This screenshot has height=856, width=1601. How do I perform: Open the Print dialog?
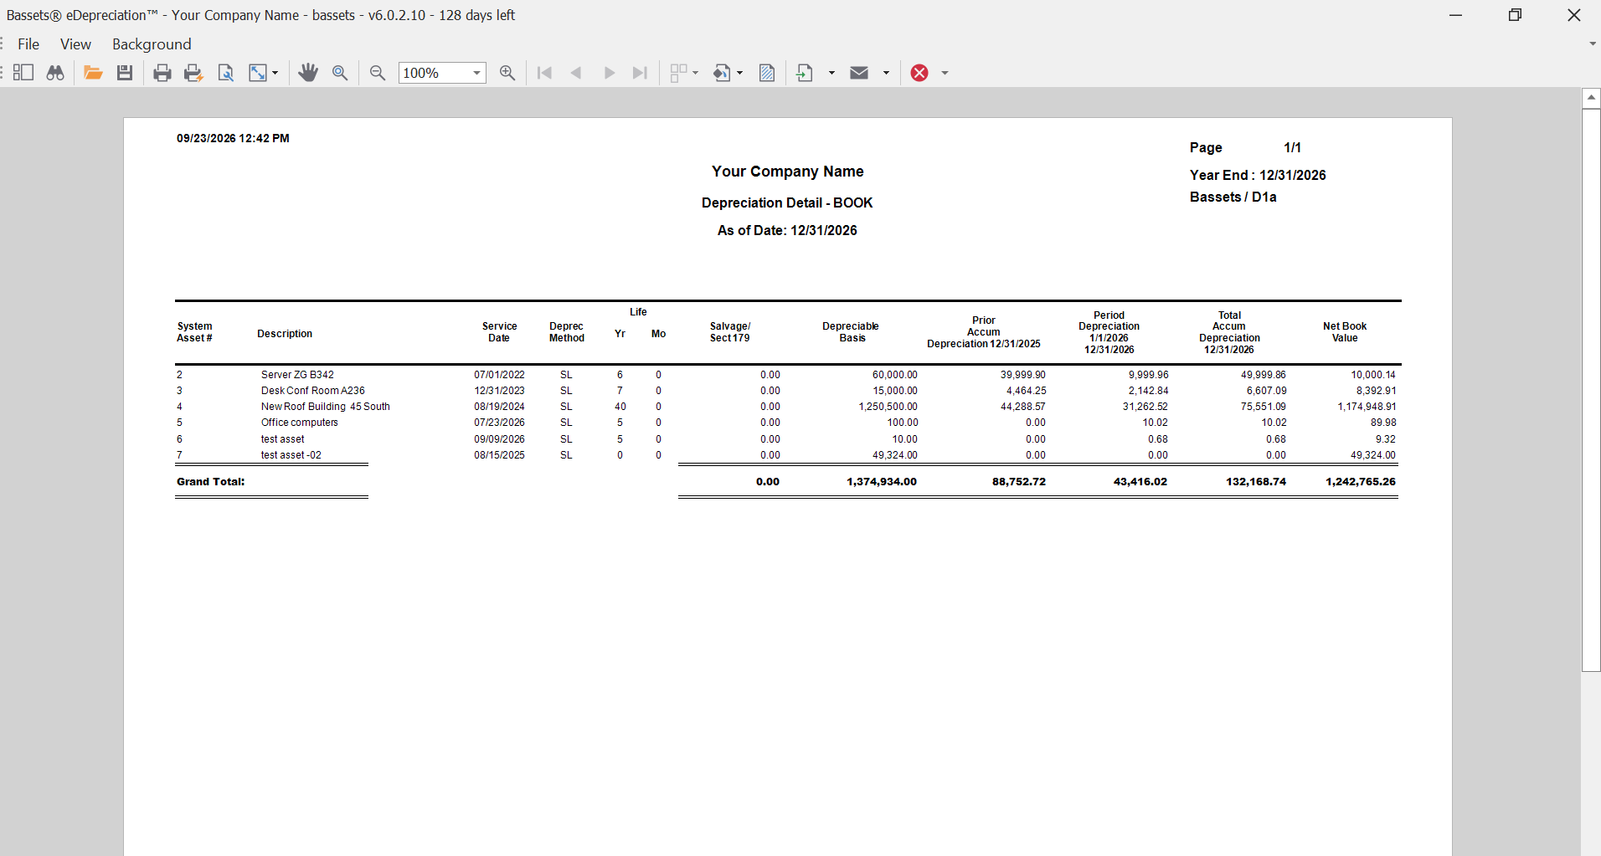coord(162,73)
